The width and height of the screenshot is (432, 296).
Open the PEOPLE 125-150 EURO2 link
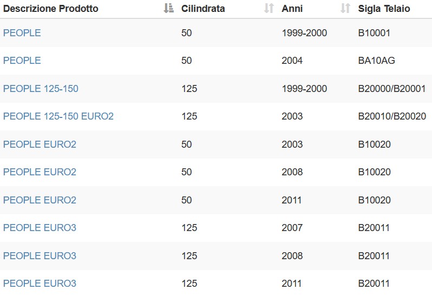[58, 116]
